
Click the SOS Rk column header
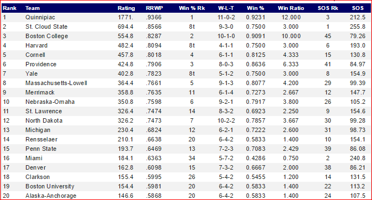click(328, 8)
